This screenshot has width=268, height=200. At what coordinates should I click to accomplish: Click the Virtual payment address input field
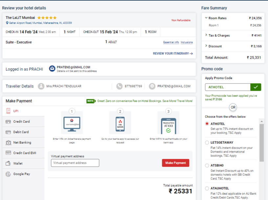[75, 163]
